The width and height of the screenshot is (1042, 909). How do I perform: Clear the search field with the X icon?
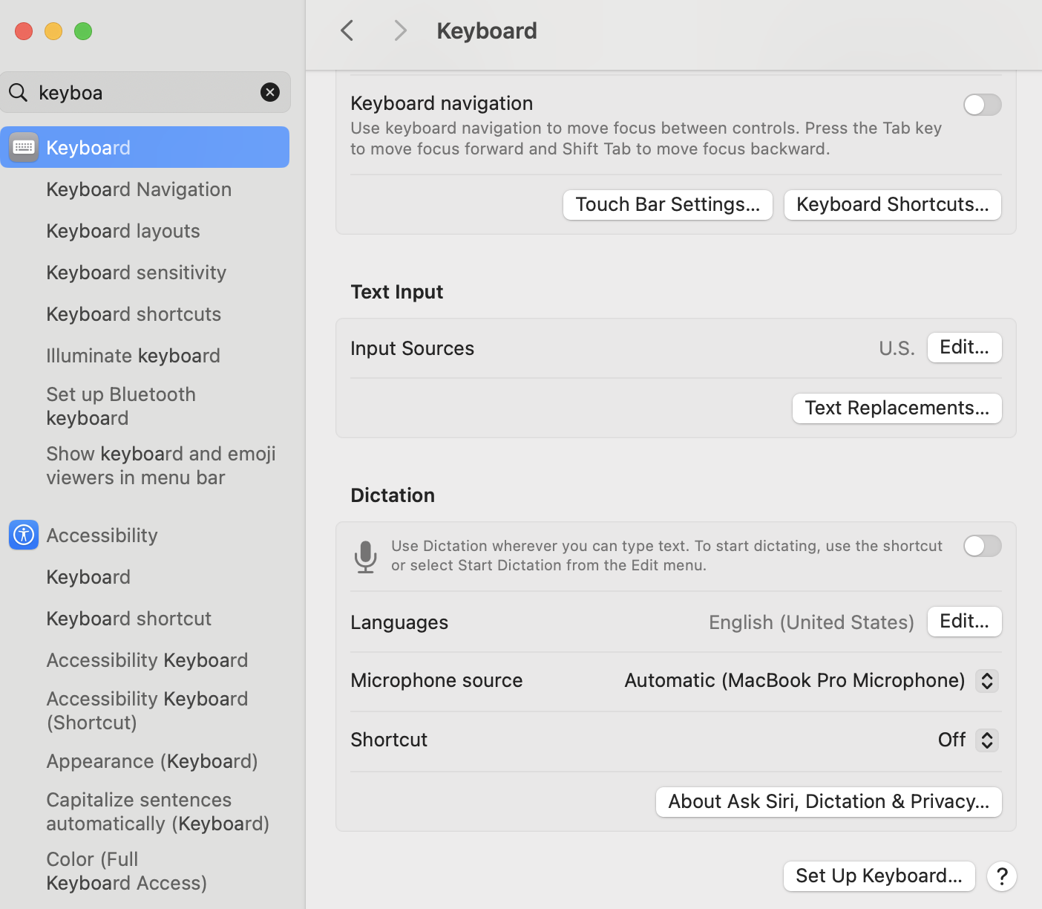(x=270, y=92)
